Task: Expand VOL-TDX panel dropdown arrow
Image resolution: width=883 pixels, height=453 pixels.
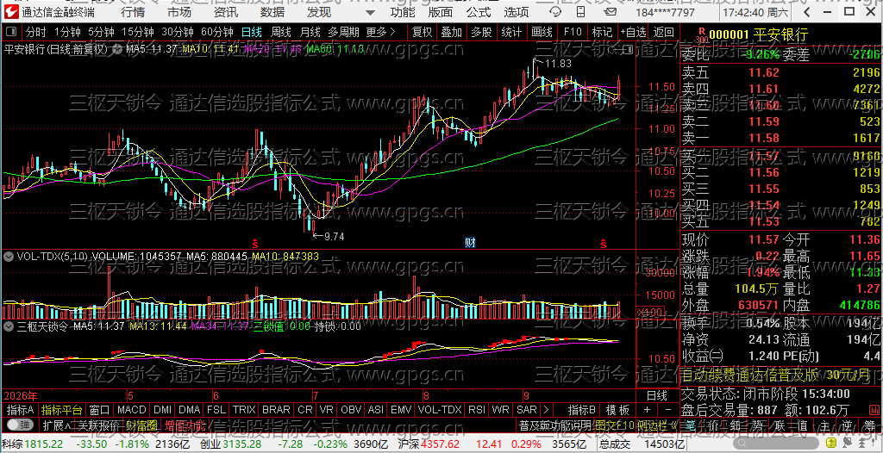Action: click(9, 257)
